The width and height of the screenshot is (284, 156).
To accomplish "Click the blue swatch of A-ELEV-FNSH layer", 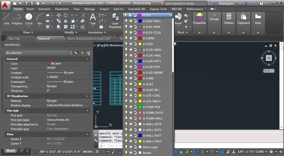I will click(140, 21).
